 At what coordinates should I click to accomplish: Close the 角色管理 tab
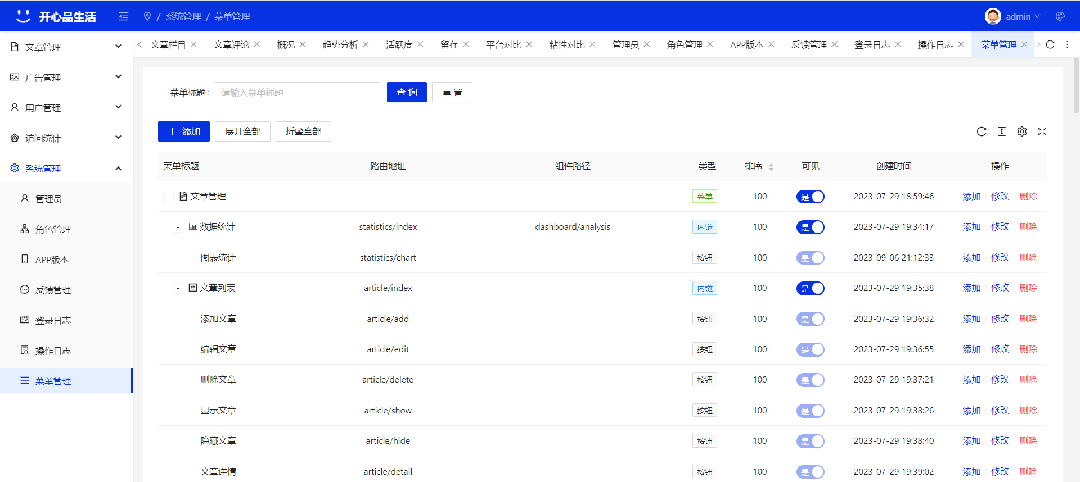710,44
